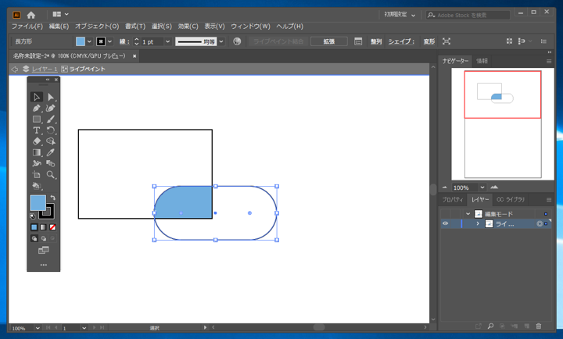Select the Type tool
This screenshot has width=563, height=339.
coord(37,130)
